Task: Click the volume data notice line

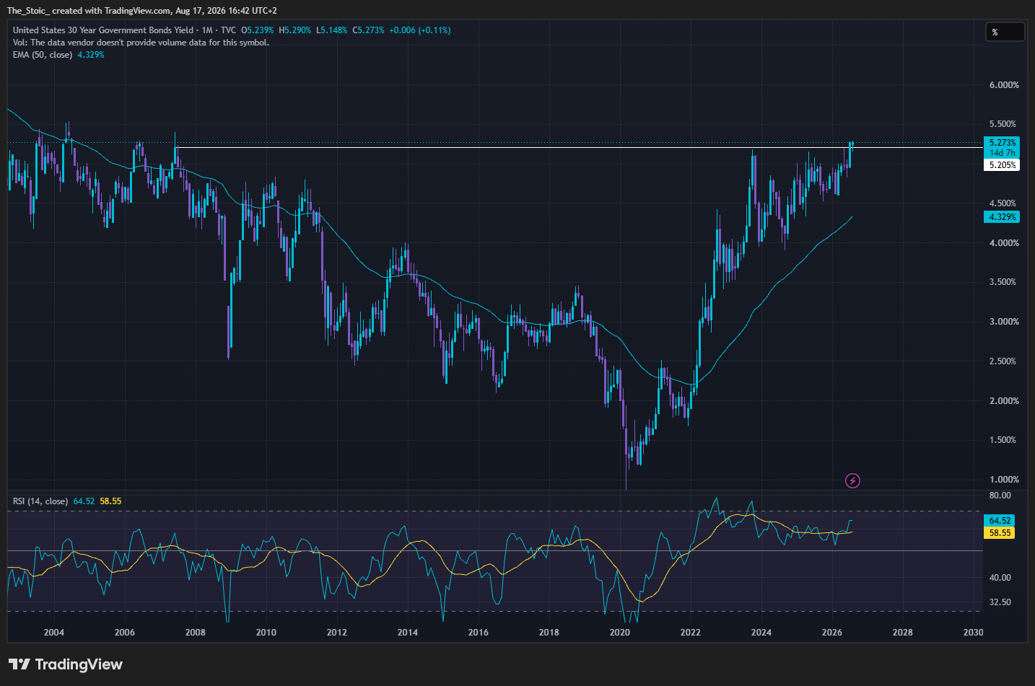Action: click(141, 43)
